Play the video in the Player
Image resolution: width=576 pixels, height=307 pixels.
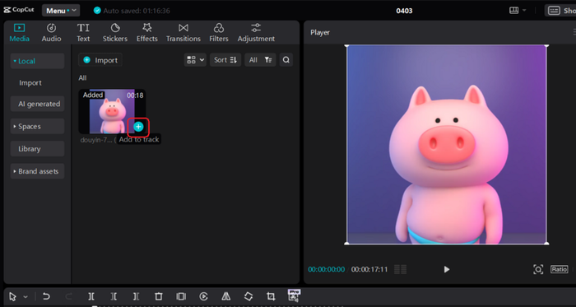click(x=446, y=269)
